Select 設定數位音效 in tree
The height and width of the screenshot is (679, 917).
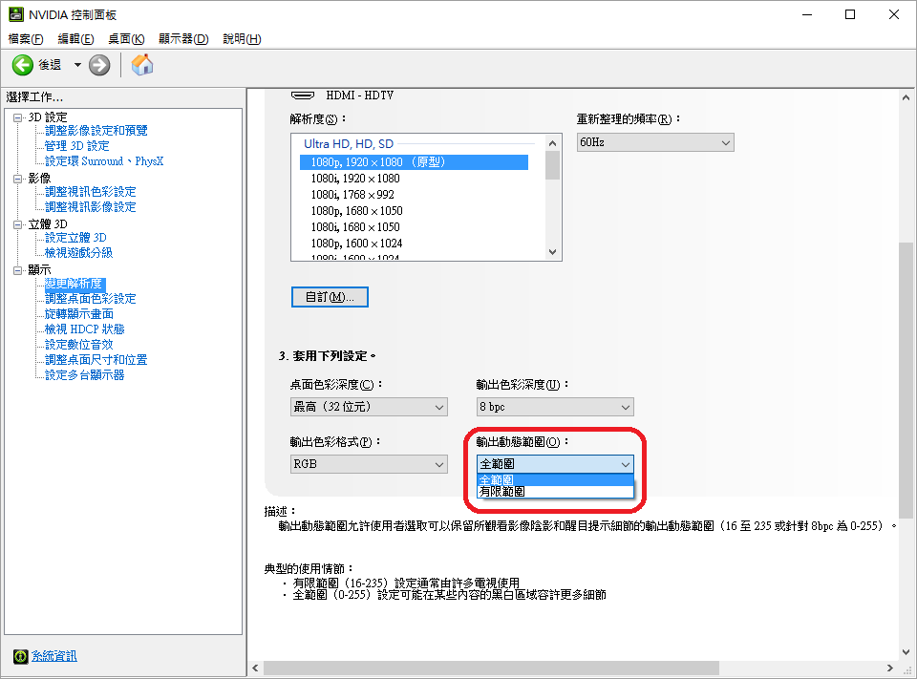point(79,345)
